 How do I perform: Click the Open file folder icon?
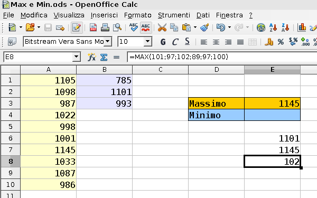click(30, 27)
